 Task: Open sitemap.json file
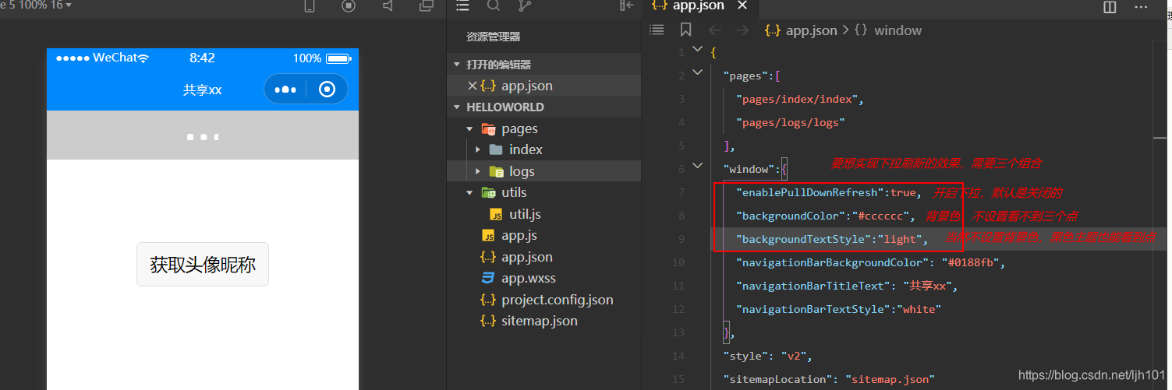coord(540,321)
